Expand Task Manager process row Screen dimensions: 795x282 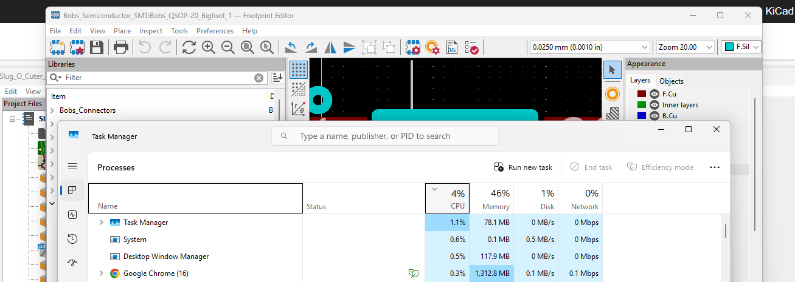pyautogui.click(x=101, y=223)
